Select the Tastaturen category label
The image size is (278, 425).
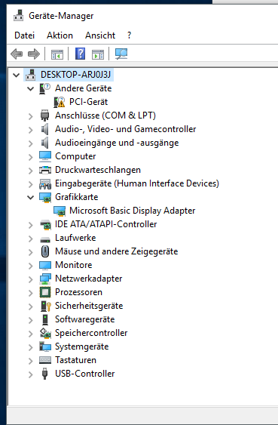tap(76, 360)
